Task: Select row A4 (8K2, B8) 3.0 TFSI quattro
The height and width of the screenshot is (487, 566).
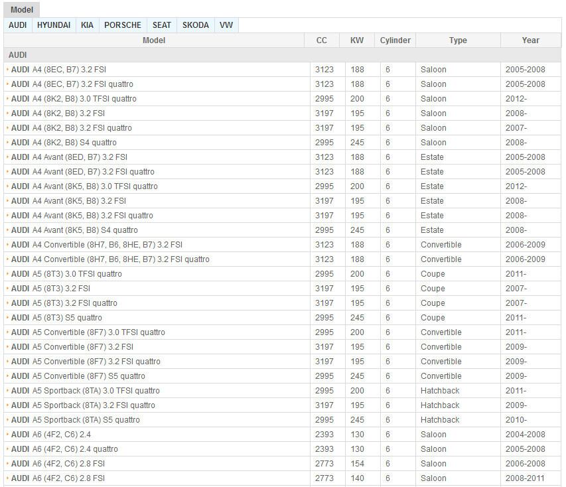Action: (282, 99)
